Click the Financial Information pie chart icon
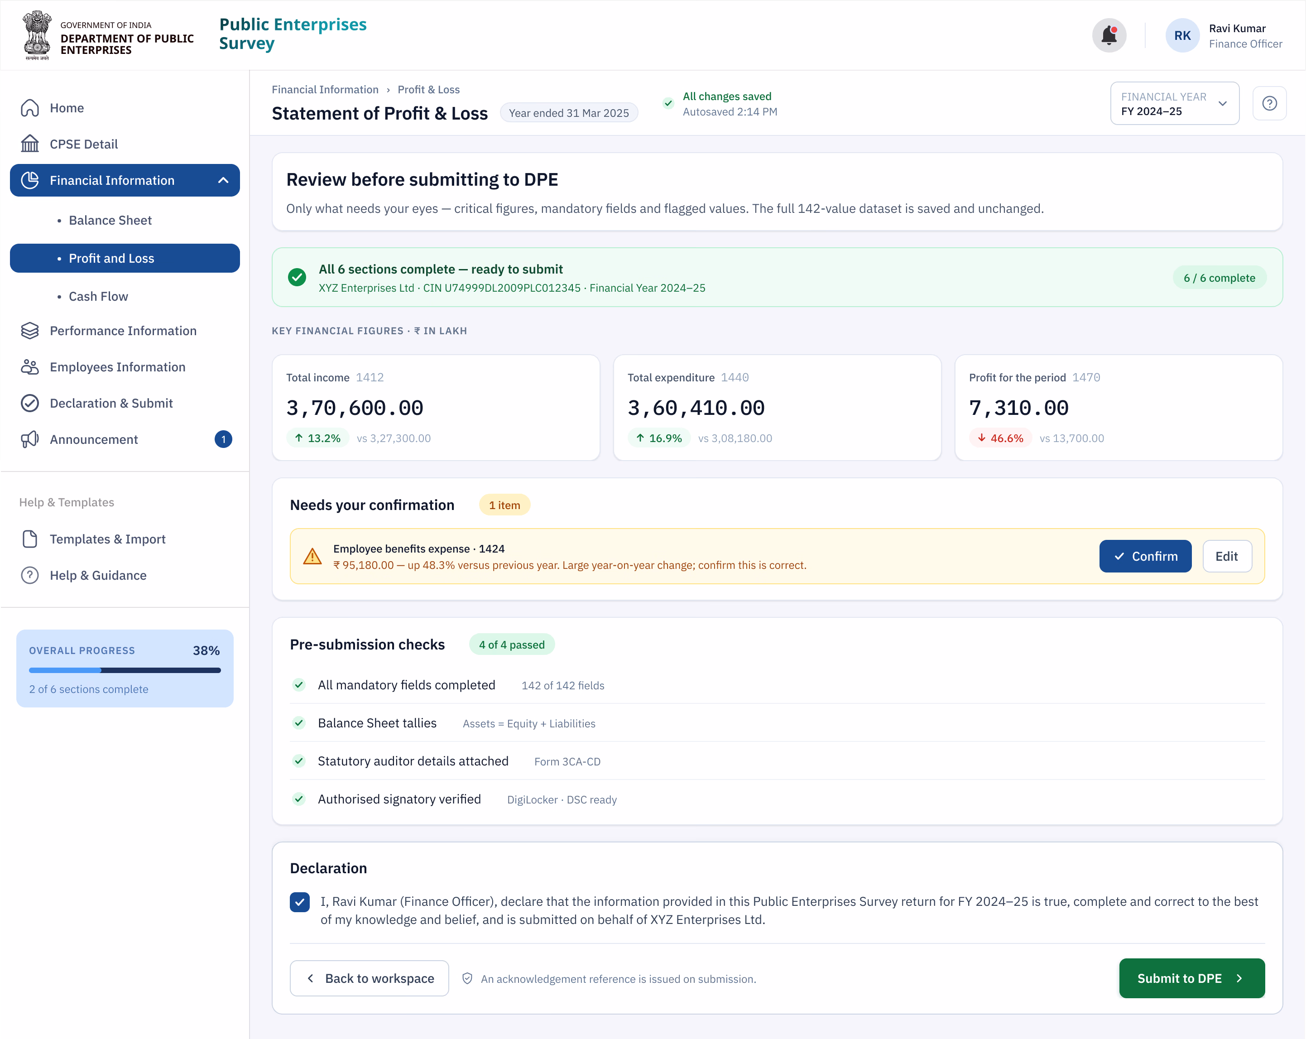The height and width of the screenshot is (1039, 1306). [x=30, y=180]
